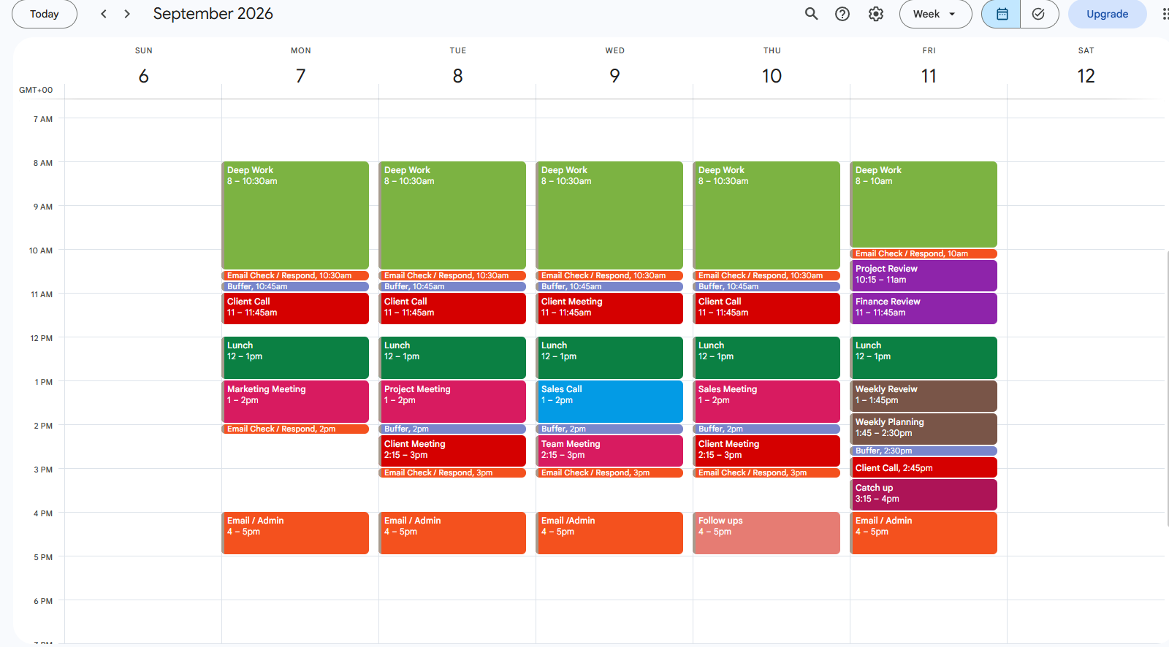Viewport: 1169px width, 647px height.
Task: Open Wednesday's Email /Admin 4–5pm event
Action: (609, 532)
